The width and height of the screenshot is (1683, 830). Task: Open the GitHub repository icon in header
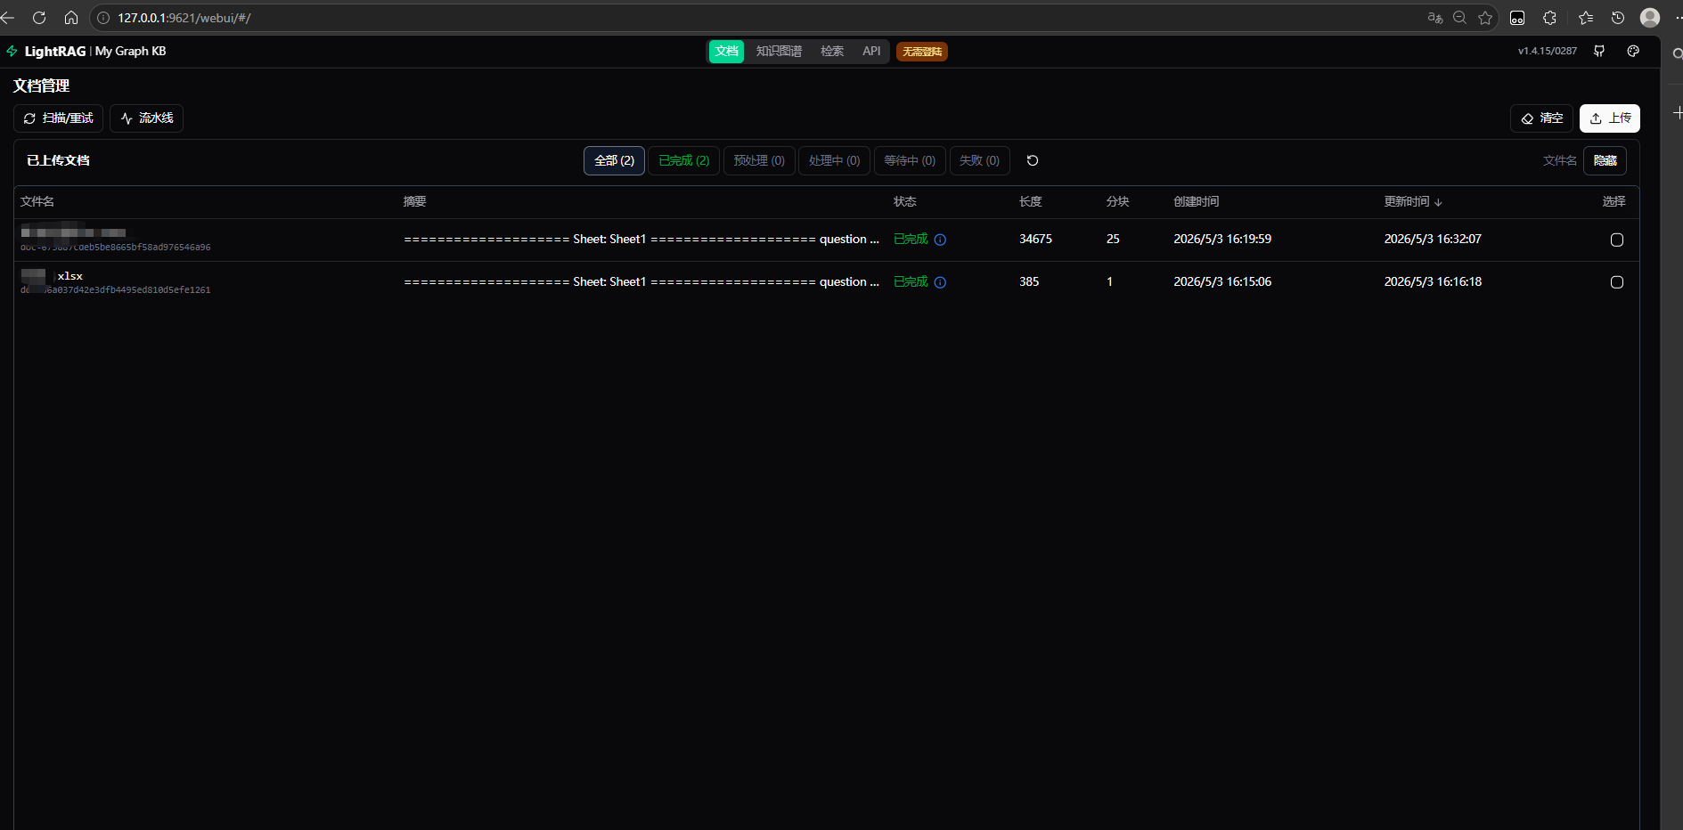(x=1599, y=52)
